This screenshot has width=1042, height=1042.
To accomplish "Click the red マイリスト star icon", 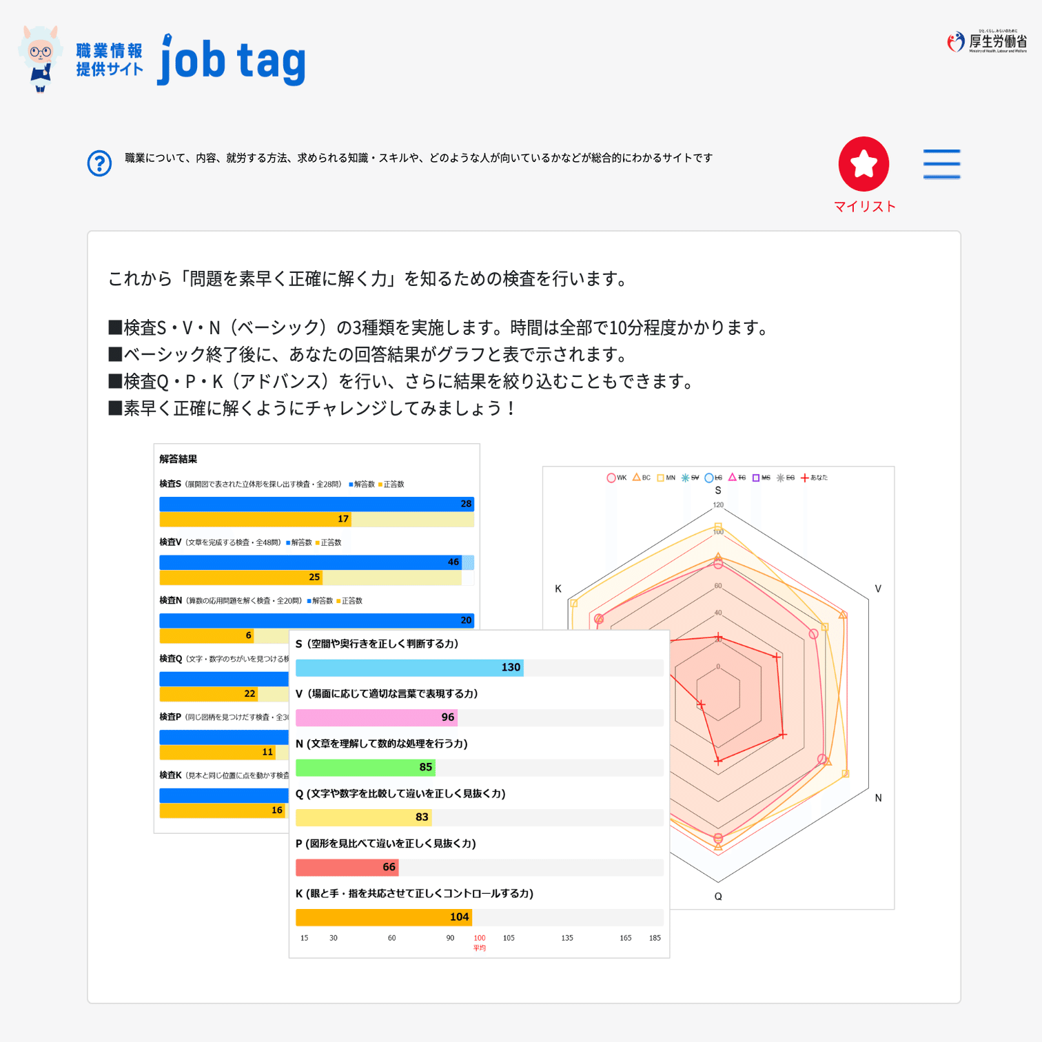I will (x=864, y=164).
